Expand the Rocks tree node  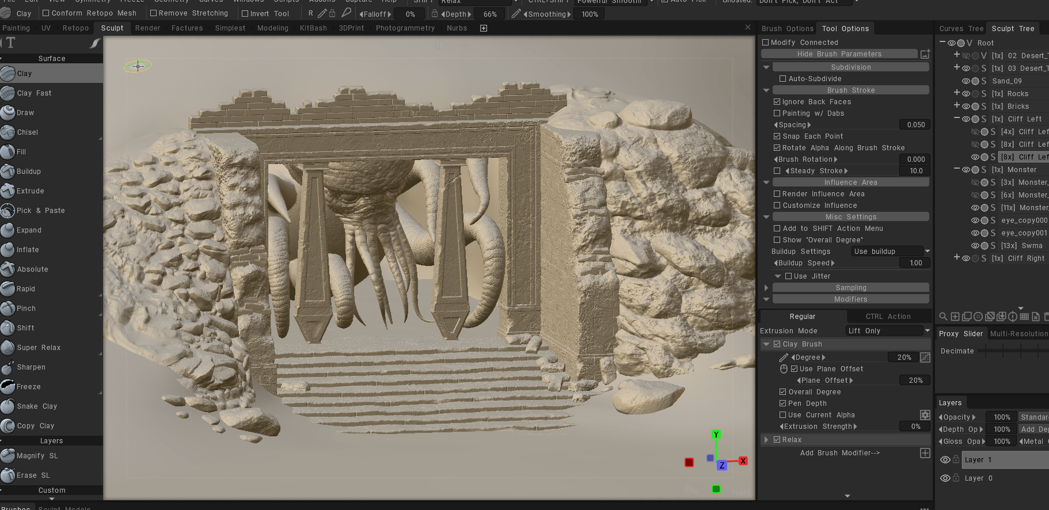click(957, 93)
